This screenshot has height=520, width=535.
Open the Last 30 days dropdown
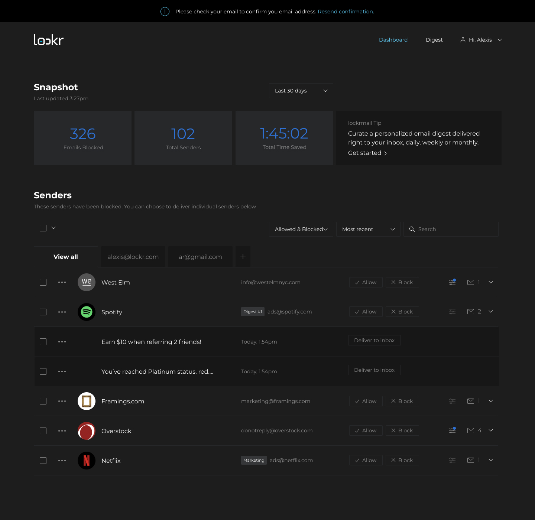tap(301, 91)
